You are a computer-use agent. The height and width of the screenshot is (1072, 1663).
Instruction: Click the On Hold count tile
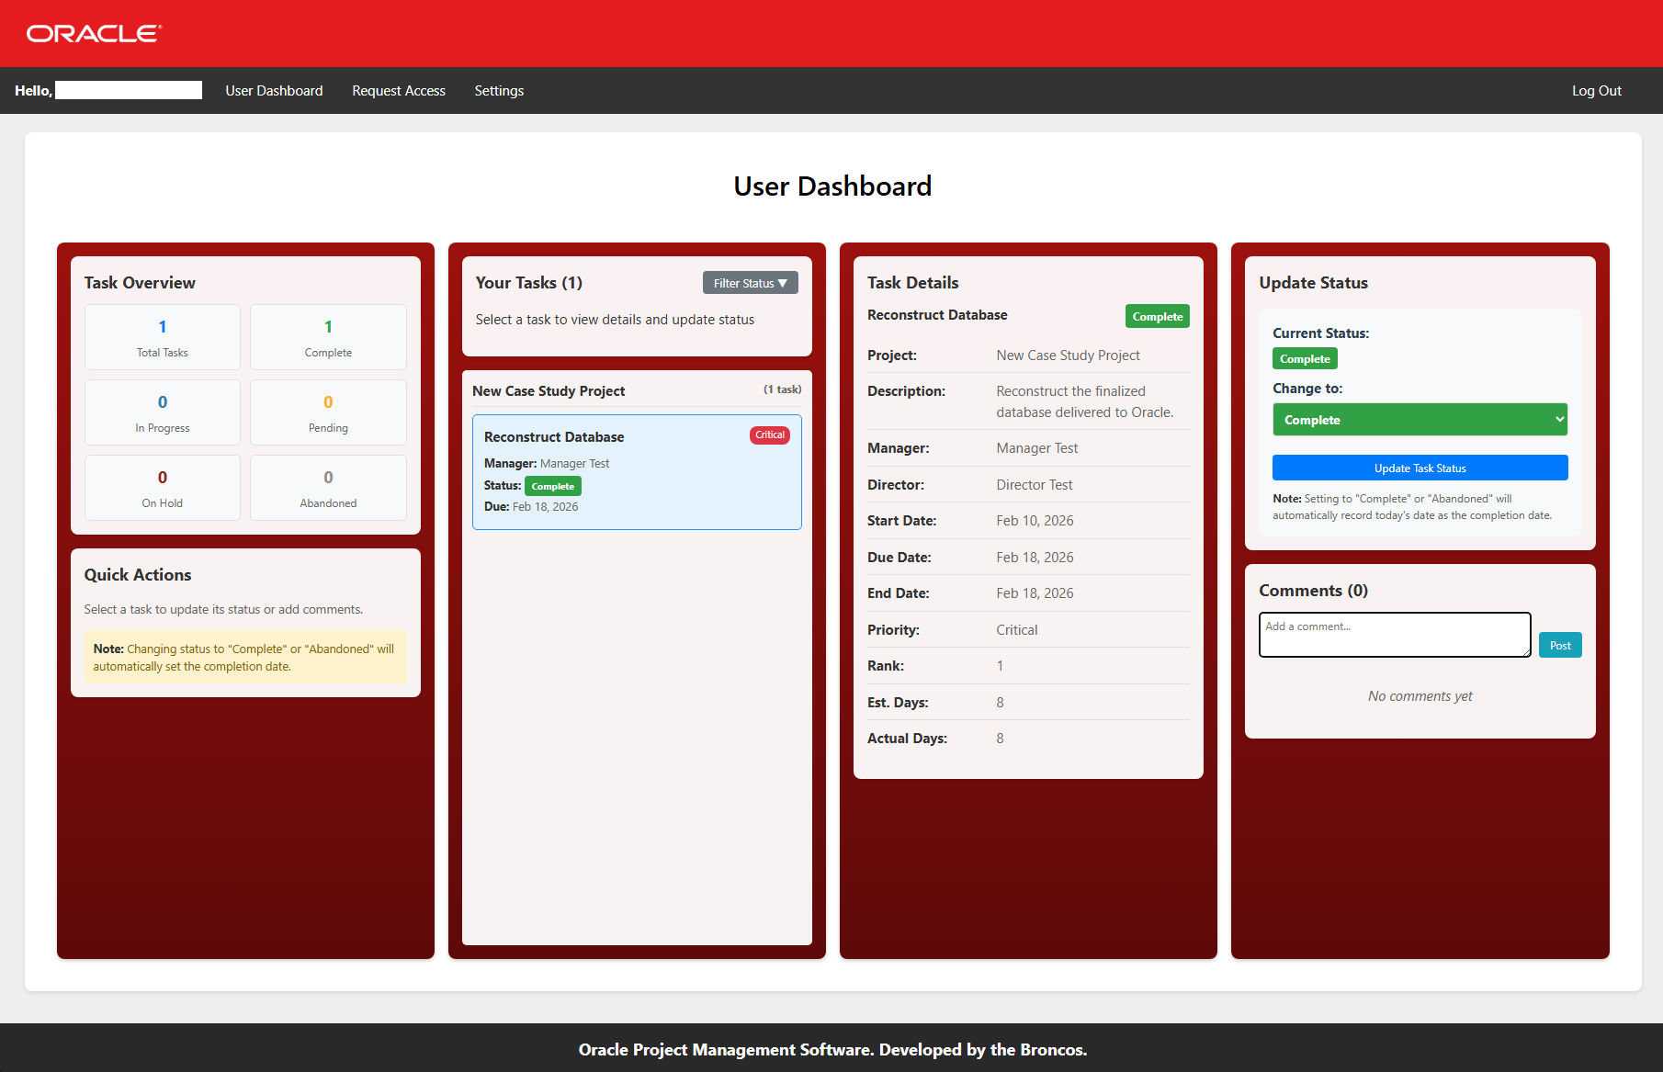point(163,488)
